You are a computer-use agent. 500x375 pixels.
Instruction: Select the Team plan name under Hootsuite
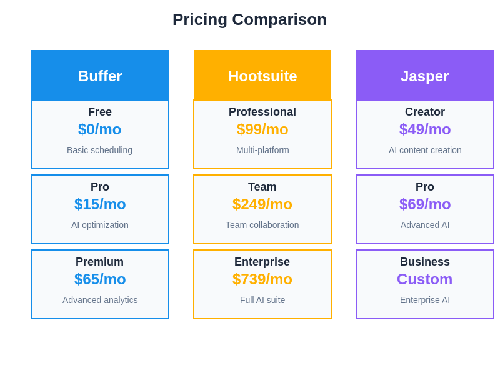click(262, 187)
